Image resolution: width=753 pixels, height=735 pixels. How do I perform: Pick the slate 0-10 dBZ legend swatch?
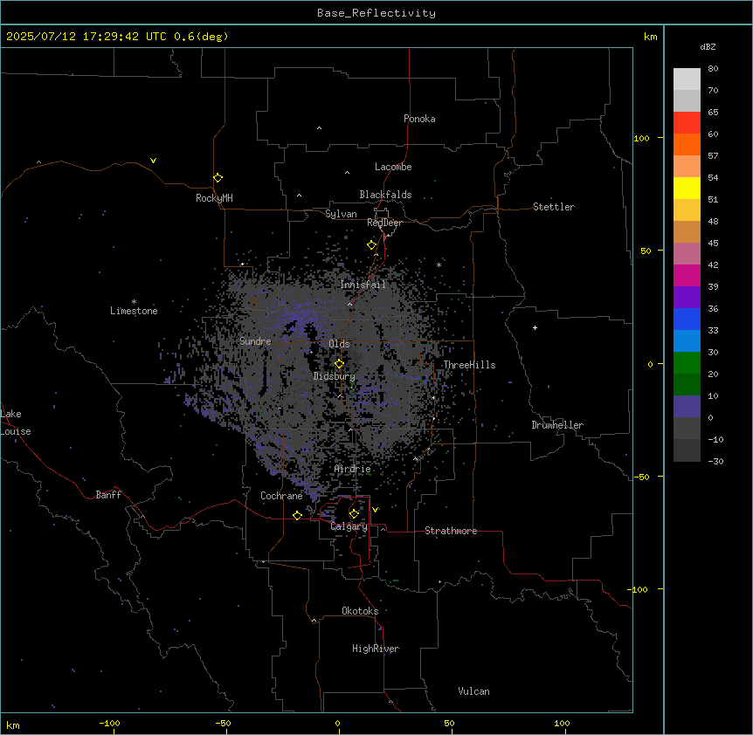tap(687, 407)
